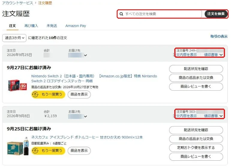The height and width of the screenshot is (167, 231).
Task: Click 定期おトク便を表示する button
Action: point(196,148)
